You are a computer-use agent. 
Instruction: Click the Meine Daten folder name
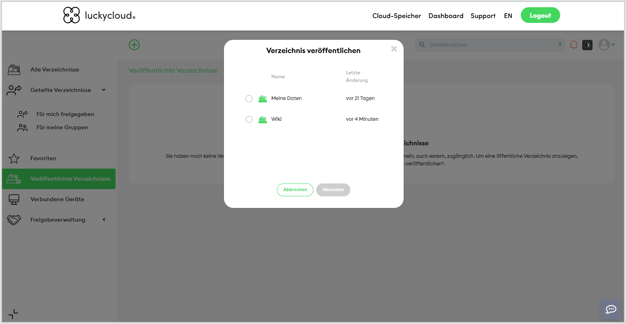pos(287,98)
